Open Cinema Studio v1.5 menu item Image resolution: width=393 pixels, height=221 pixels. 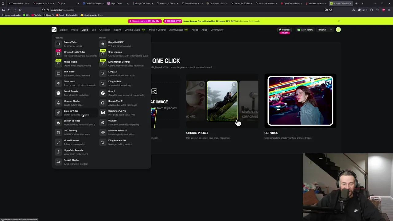click(x=135, y=30)
